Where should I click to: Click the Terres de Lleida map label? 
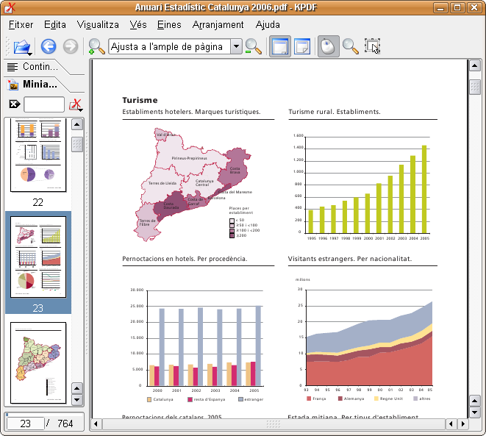[x=162, y=183]
